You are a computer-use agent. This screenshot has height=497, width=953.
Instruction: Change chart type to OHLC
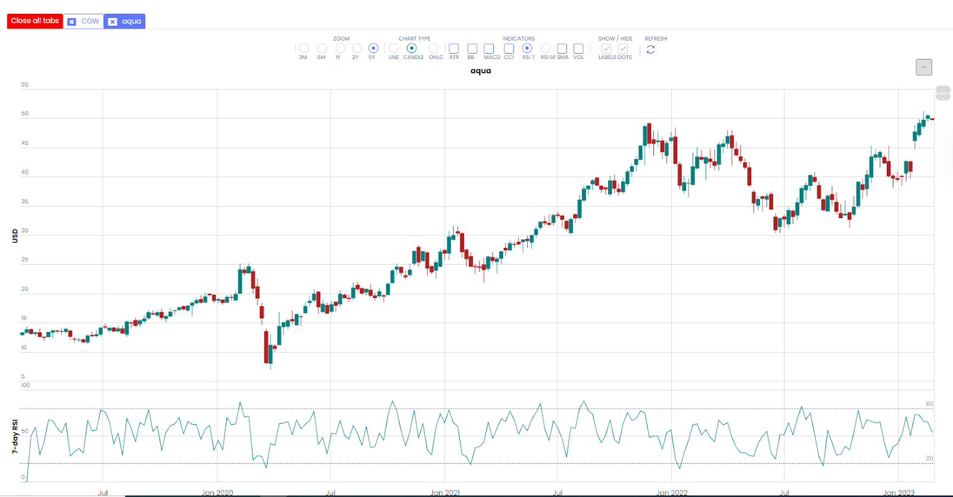click(434, 48)
